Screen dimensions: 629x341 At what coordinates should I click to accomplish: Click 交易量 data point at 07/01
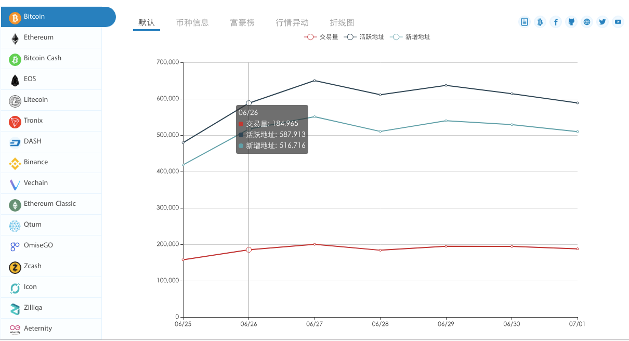pyautogui.click(x=578, y=249)
